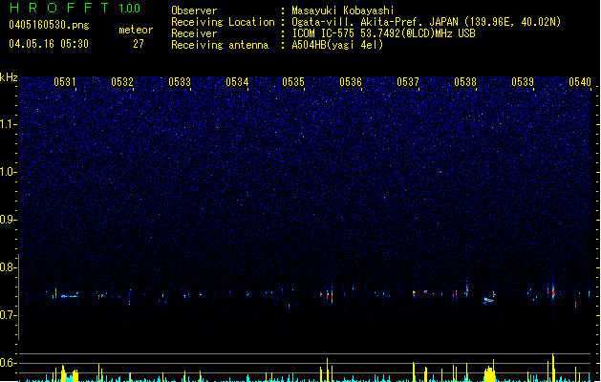Click the 0538 time marker
The width and height of the screenshot is (601, 382).
(465, 81)
